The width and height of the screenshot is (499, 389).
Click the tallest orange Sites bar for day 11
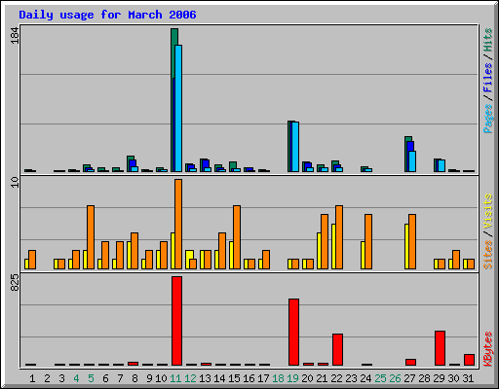(178, 224)
